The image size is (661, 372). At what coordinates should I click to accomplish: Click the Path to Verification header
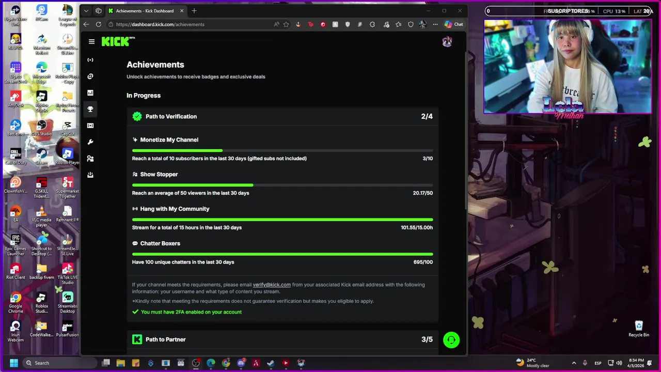click(x=282, y=116)
